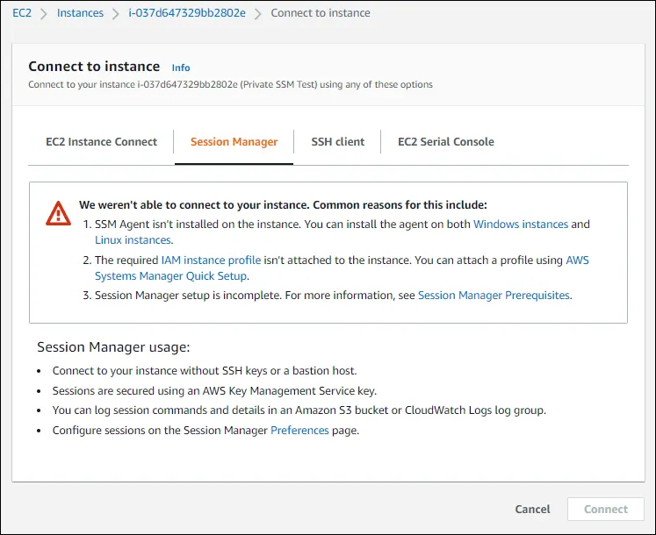Screen dimensions: 656x535
Task: Go to Instances breadcrumb link
Action: [80, 13]
